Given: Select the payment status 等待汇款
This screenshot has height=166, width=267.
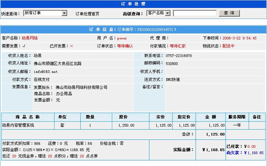Looking at the screenshot, I should [178, 46].
